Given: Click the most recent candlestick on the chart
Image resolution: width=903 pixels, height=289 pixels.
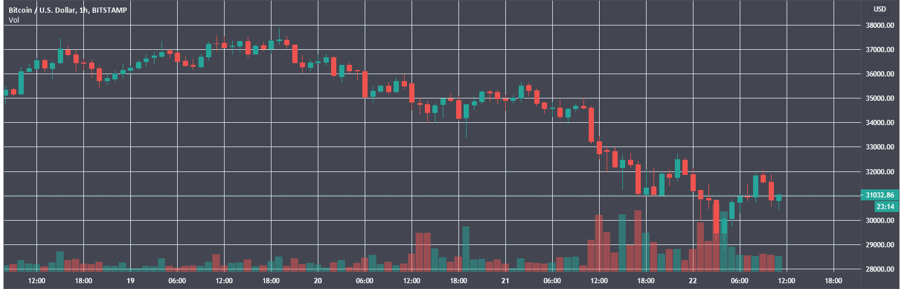Looking at the screenshot, I should (779, 198).
